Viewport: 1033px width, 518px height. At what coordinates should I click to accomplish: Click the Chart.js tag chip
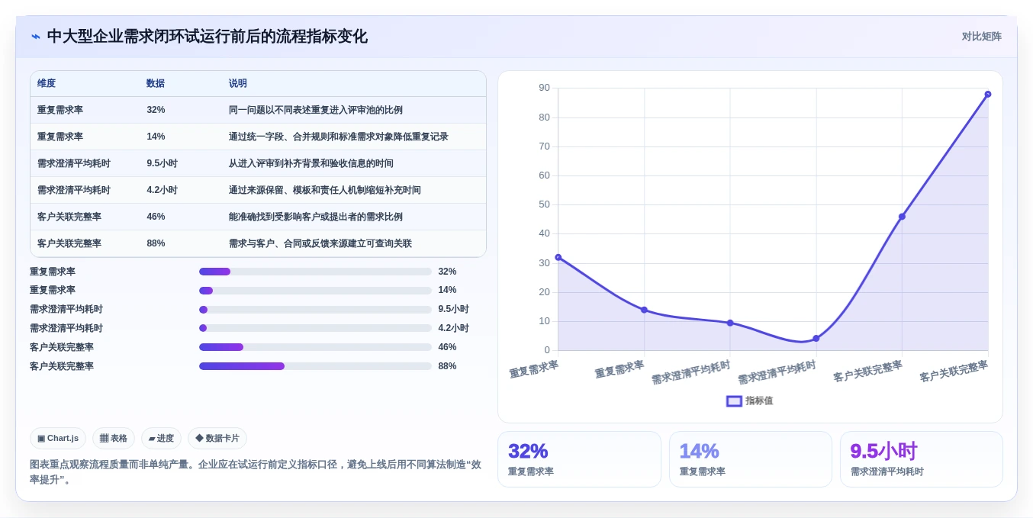click(x=58, y=438)
